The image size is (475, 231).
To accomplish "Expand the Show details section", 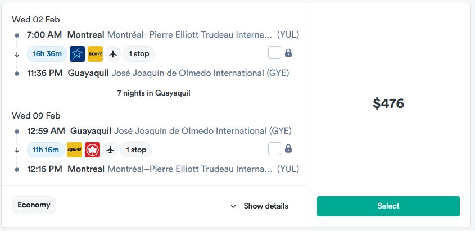I will click(x=259, y=206).
